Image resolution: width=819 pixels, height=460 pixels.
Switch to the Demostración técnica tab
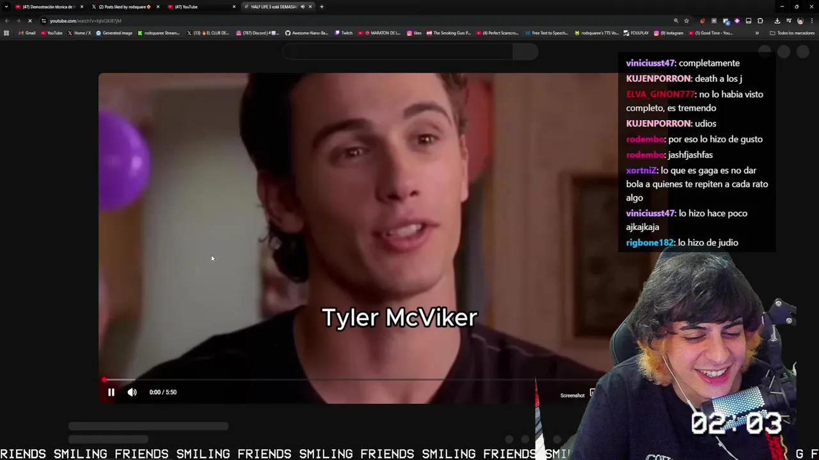point(49,6)
